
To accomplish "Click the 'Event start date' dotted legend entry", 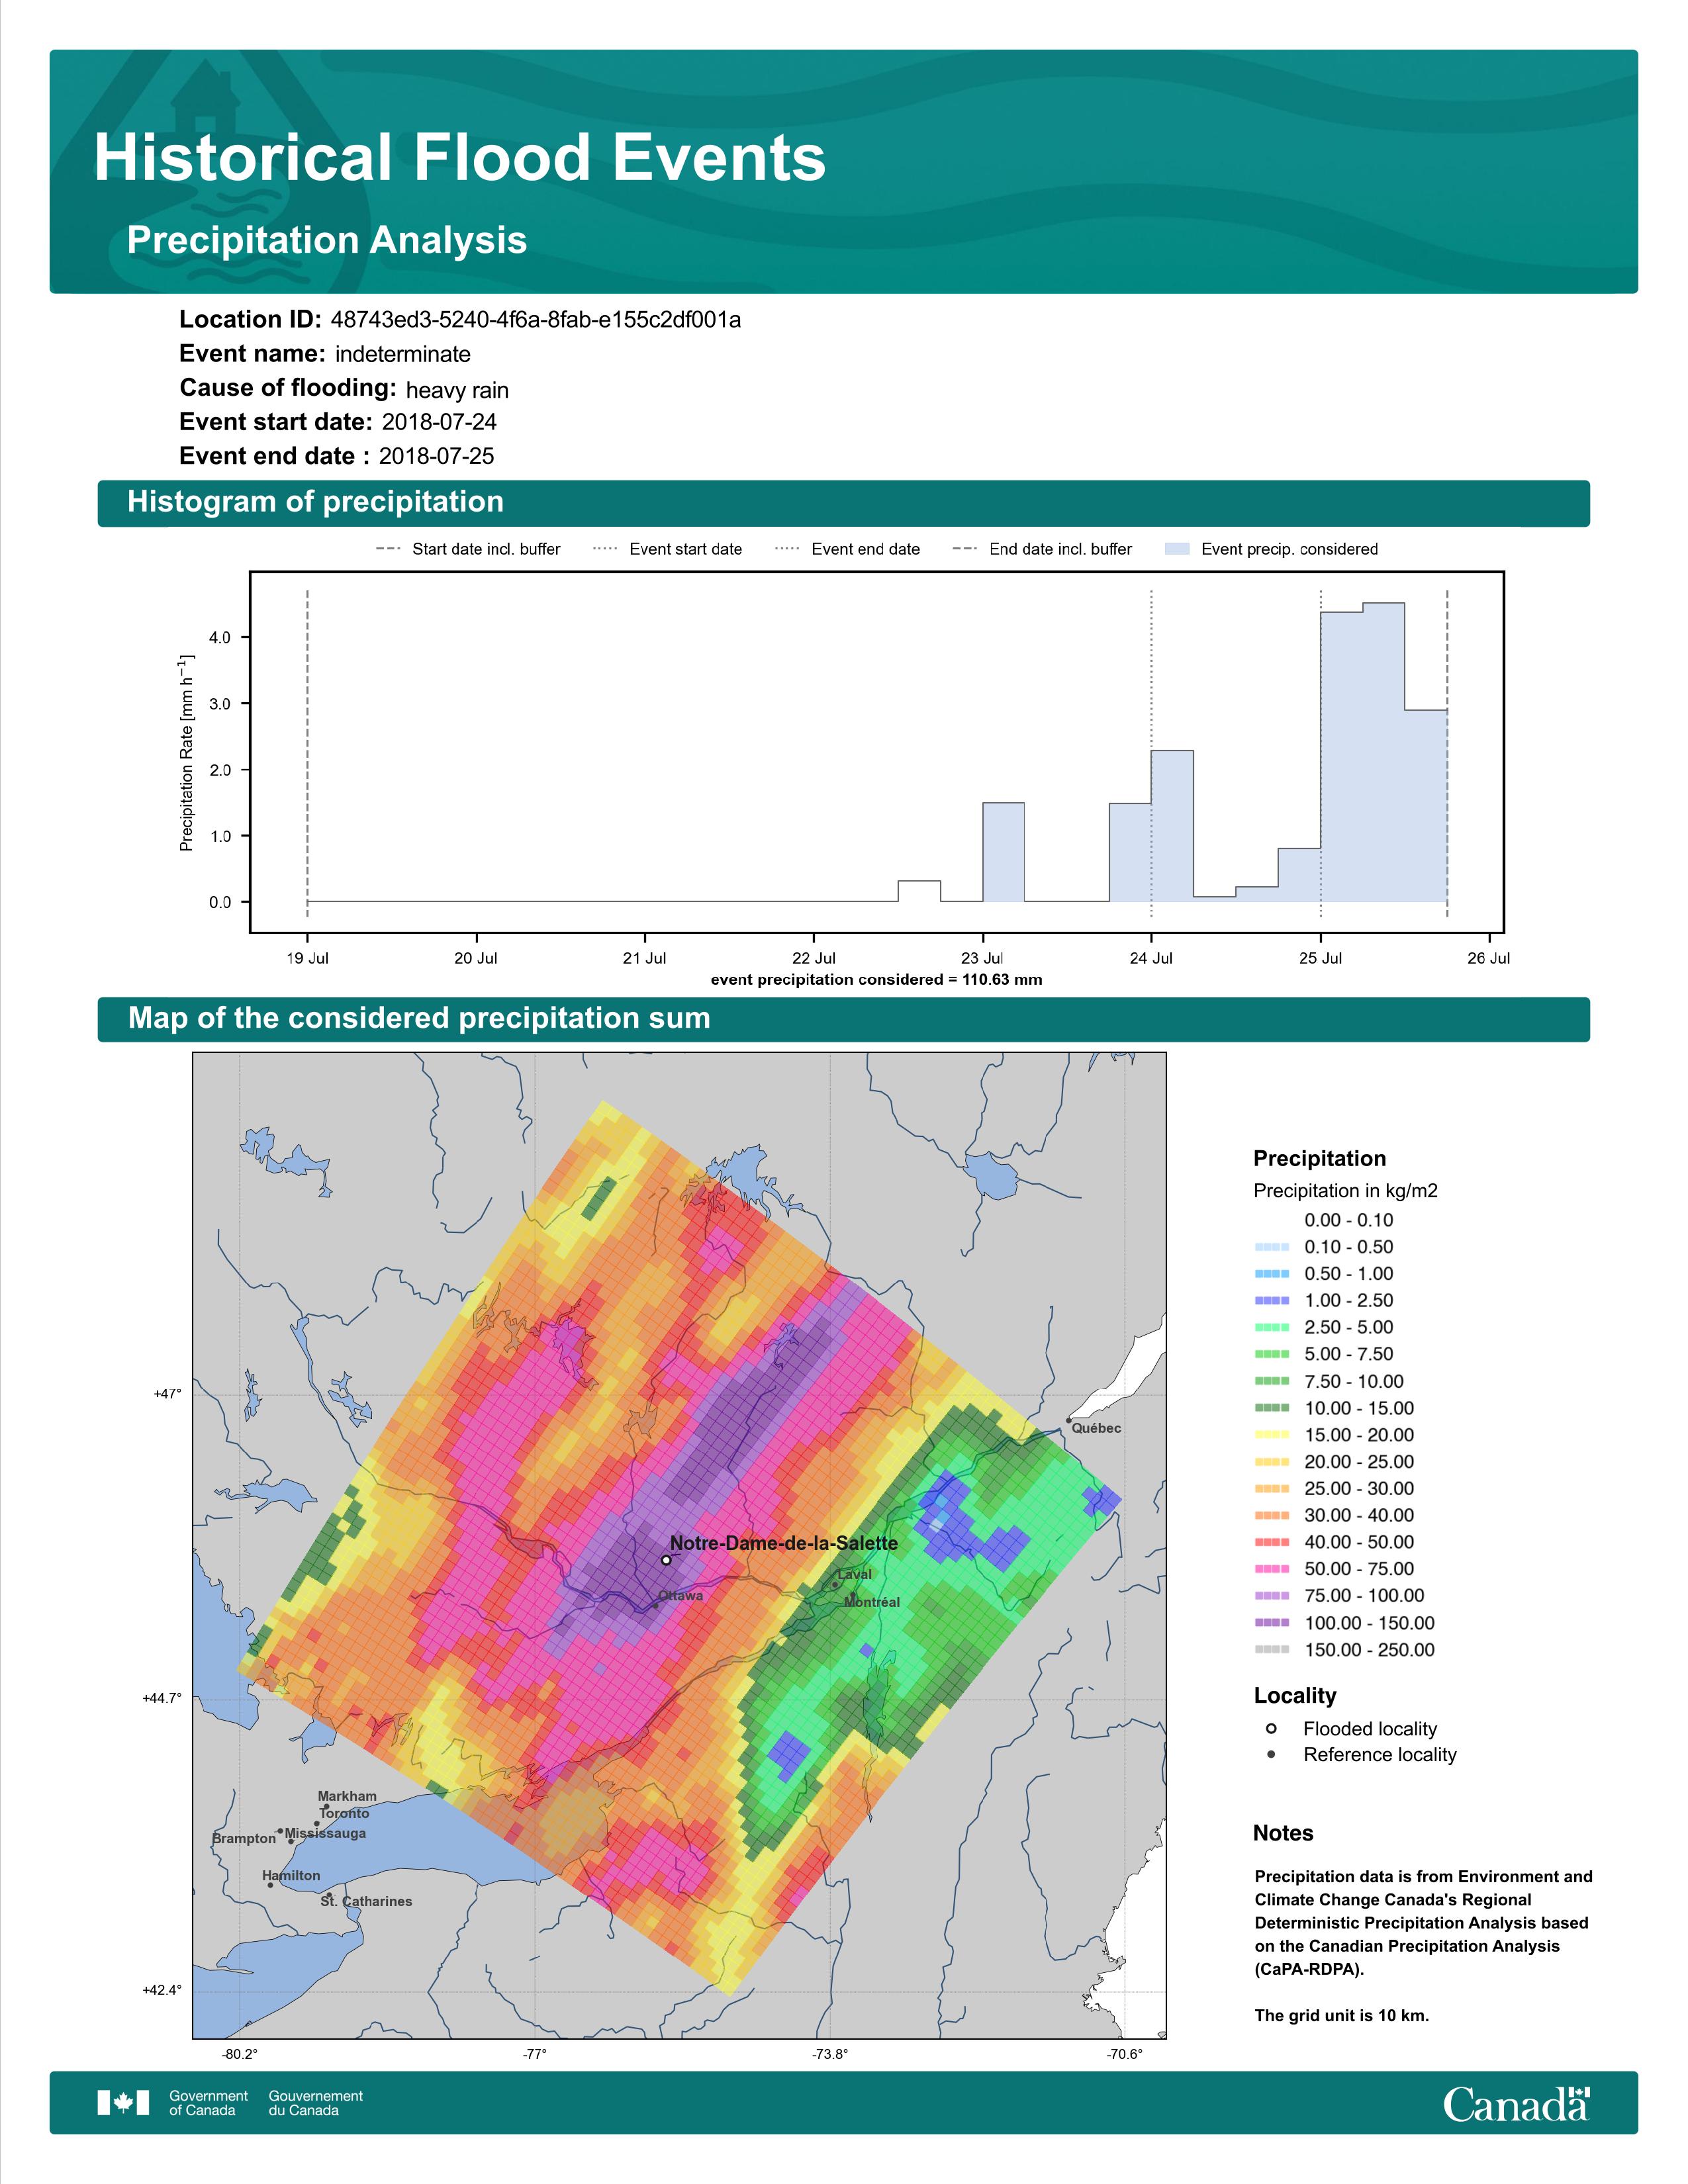I will (x=668, y=549).
